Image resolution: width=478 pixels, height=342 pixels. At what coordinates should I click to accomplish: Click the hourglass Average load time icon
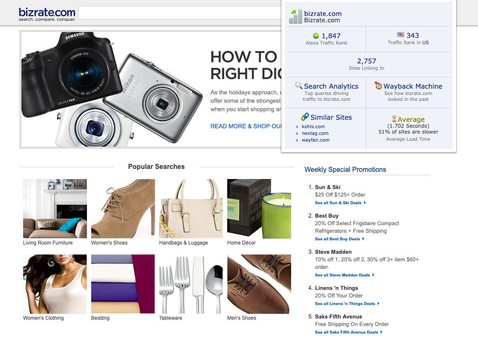coord(394,119)
